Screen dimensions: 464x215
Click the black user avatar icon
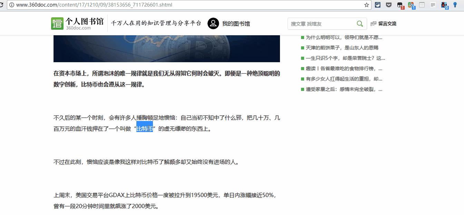coord(213,24)
